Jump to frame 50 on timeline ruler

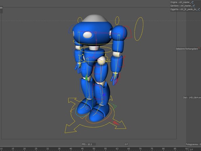coord(94,149)
